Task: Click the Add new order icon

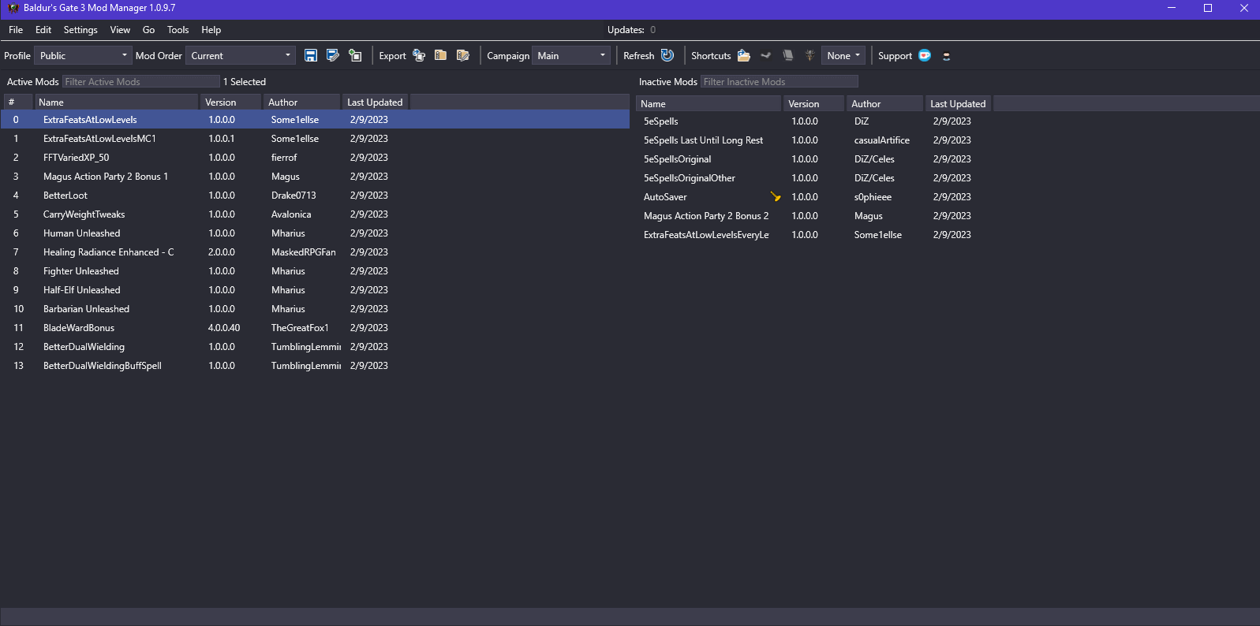Action: point(355,55)
